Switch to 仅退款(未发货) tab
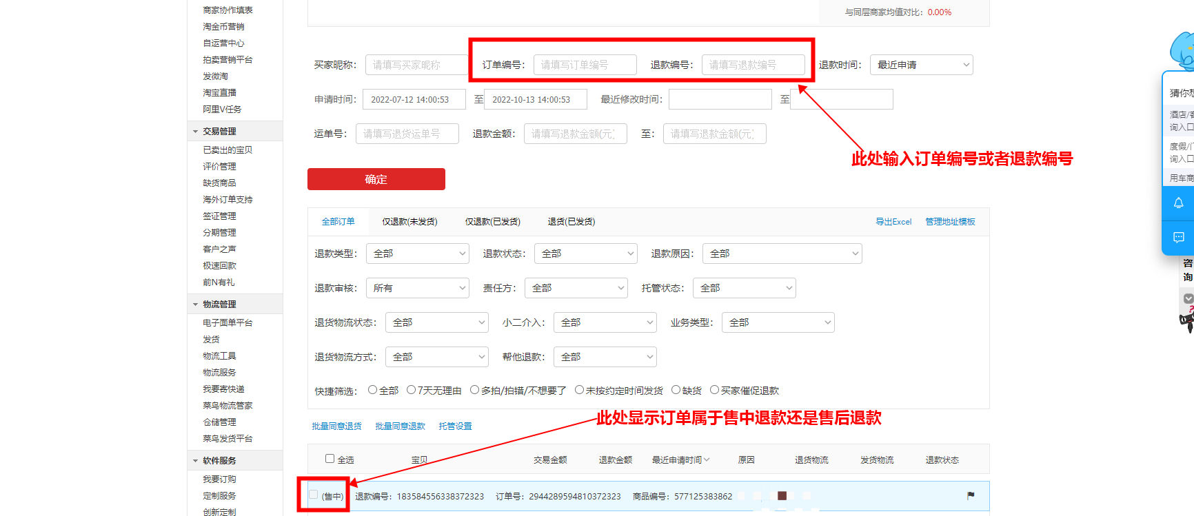The image size is (1194, 516). (x=409, y=222)
